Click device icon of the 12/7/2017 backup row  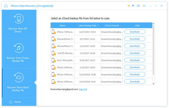click(54, 39)
